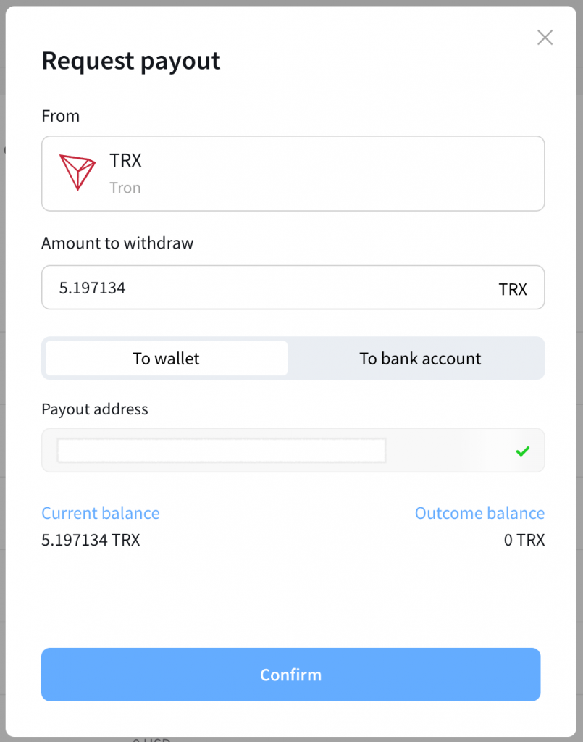Click the From field label

click(x=61, y=116)
